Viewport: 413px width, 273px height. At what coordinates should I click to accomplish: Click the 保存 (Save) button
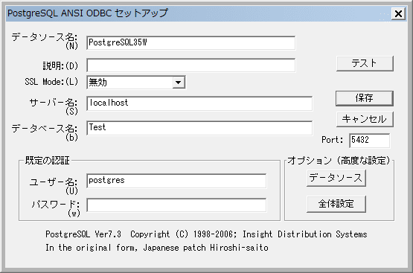pos(365,98)
